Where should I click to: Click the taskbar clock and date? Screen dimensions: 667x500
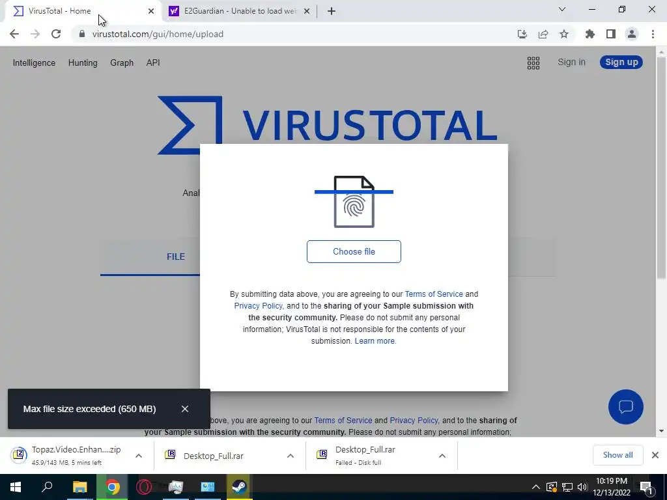tap(612, 487)
